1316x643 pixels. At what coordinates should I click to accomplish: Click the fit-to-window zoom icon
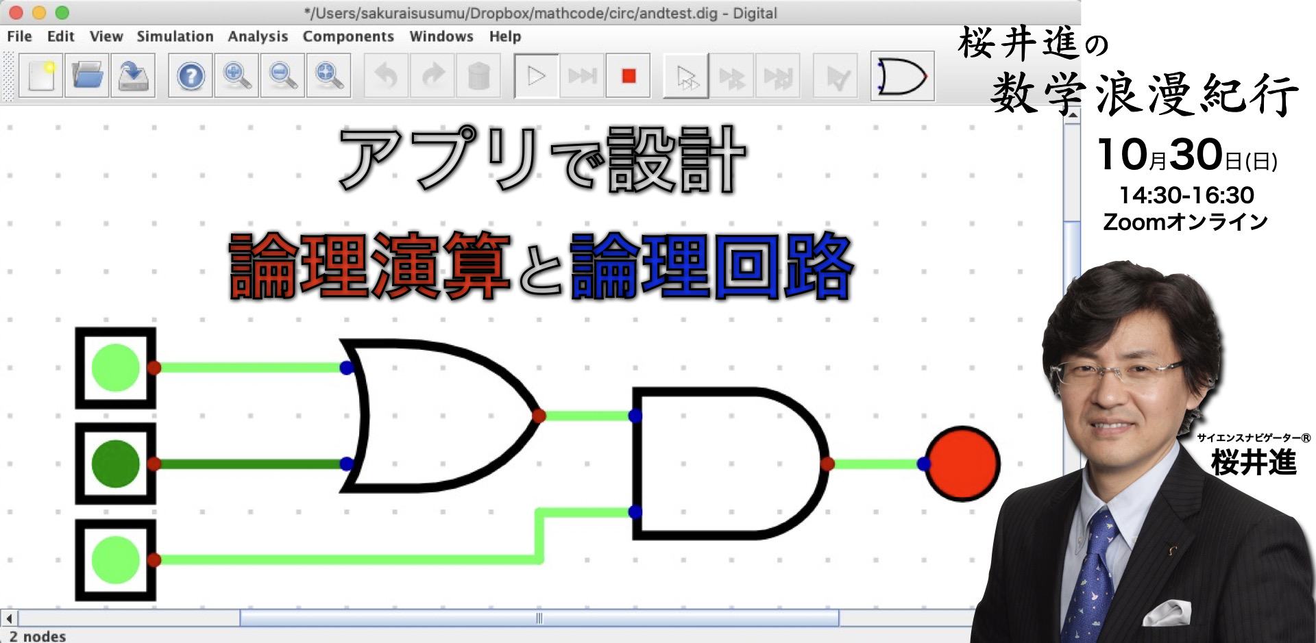[329, 76]
